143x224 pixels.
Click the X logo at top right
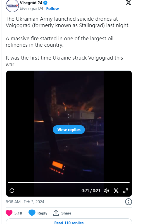tap(128, 3)
